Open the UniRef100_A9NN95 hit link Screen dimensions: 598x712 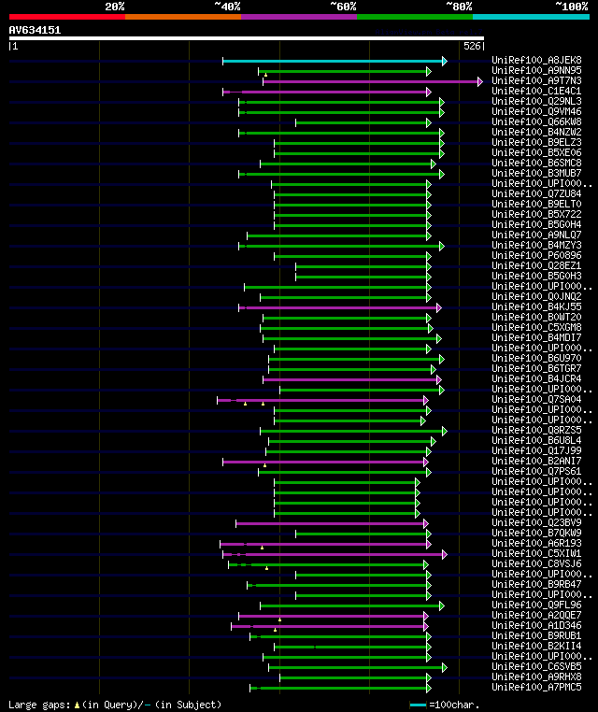536,70
